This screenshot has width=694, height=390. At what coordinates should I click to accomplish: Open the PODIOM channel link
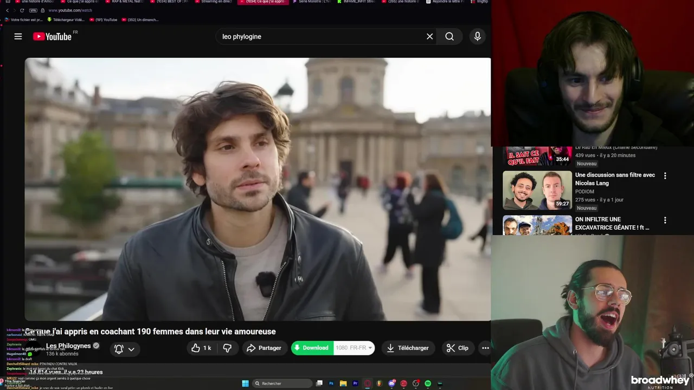586,191
